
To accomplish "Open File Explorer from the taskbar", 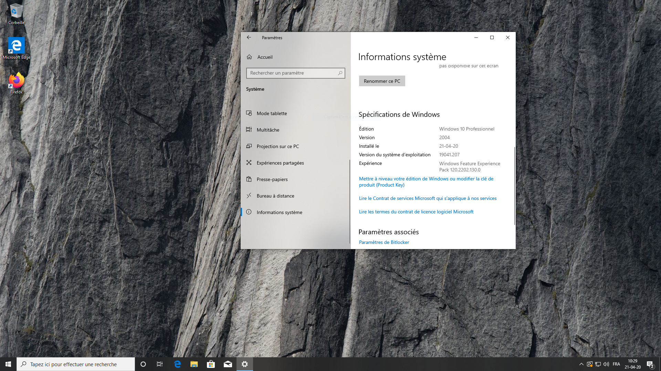I will pos(194,364).
